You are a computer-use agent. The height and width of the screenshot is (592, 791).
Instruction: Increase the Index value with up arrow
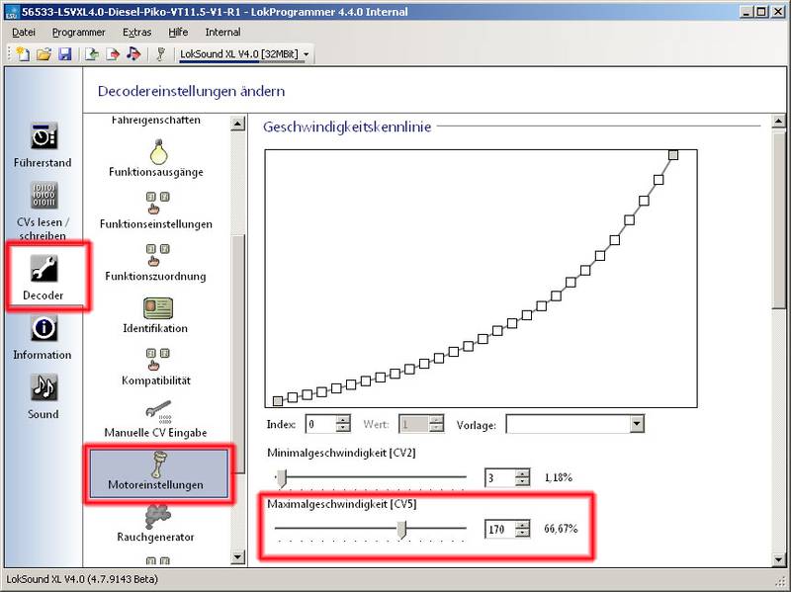pyautogui.click(x=343, y=420)
